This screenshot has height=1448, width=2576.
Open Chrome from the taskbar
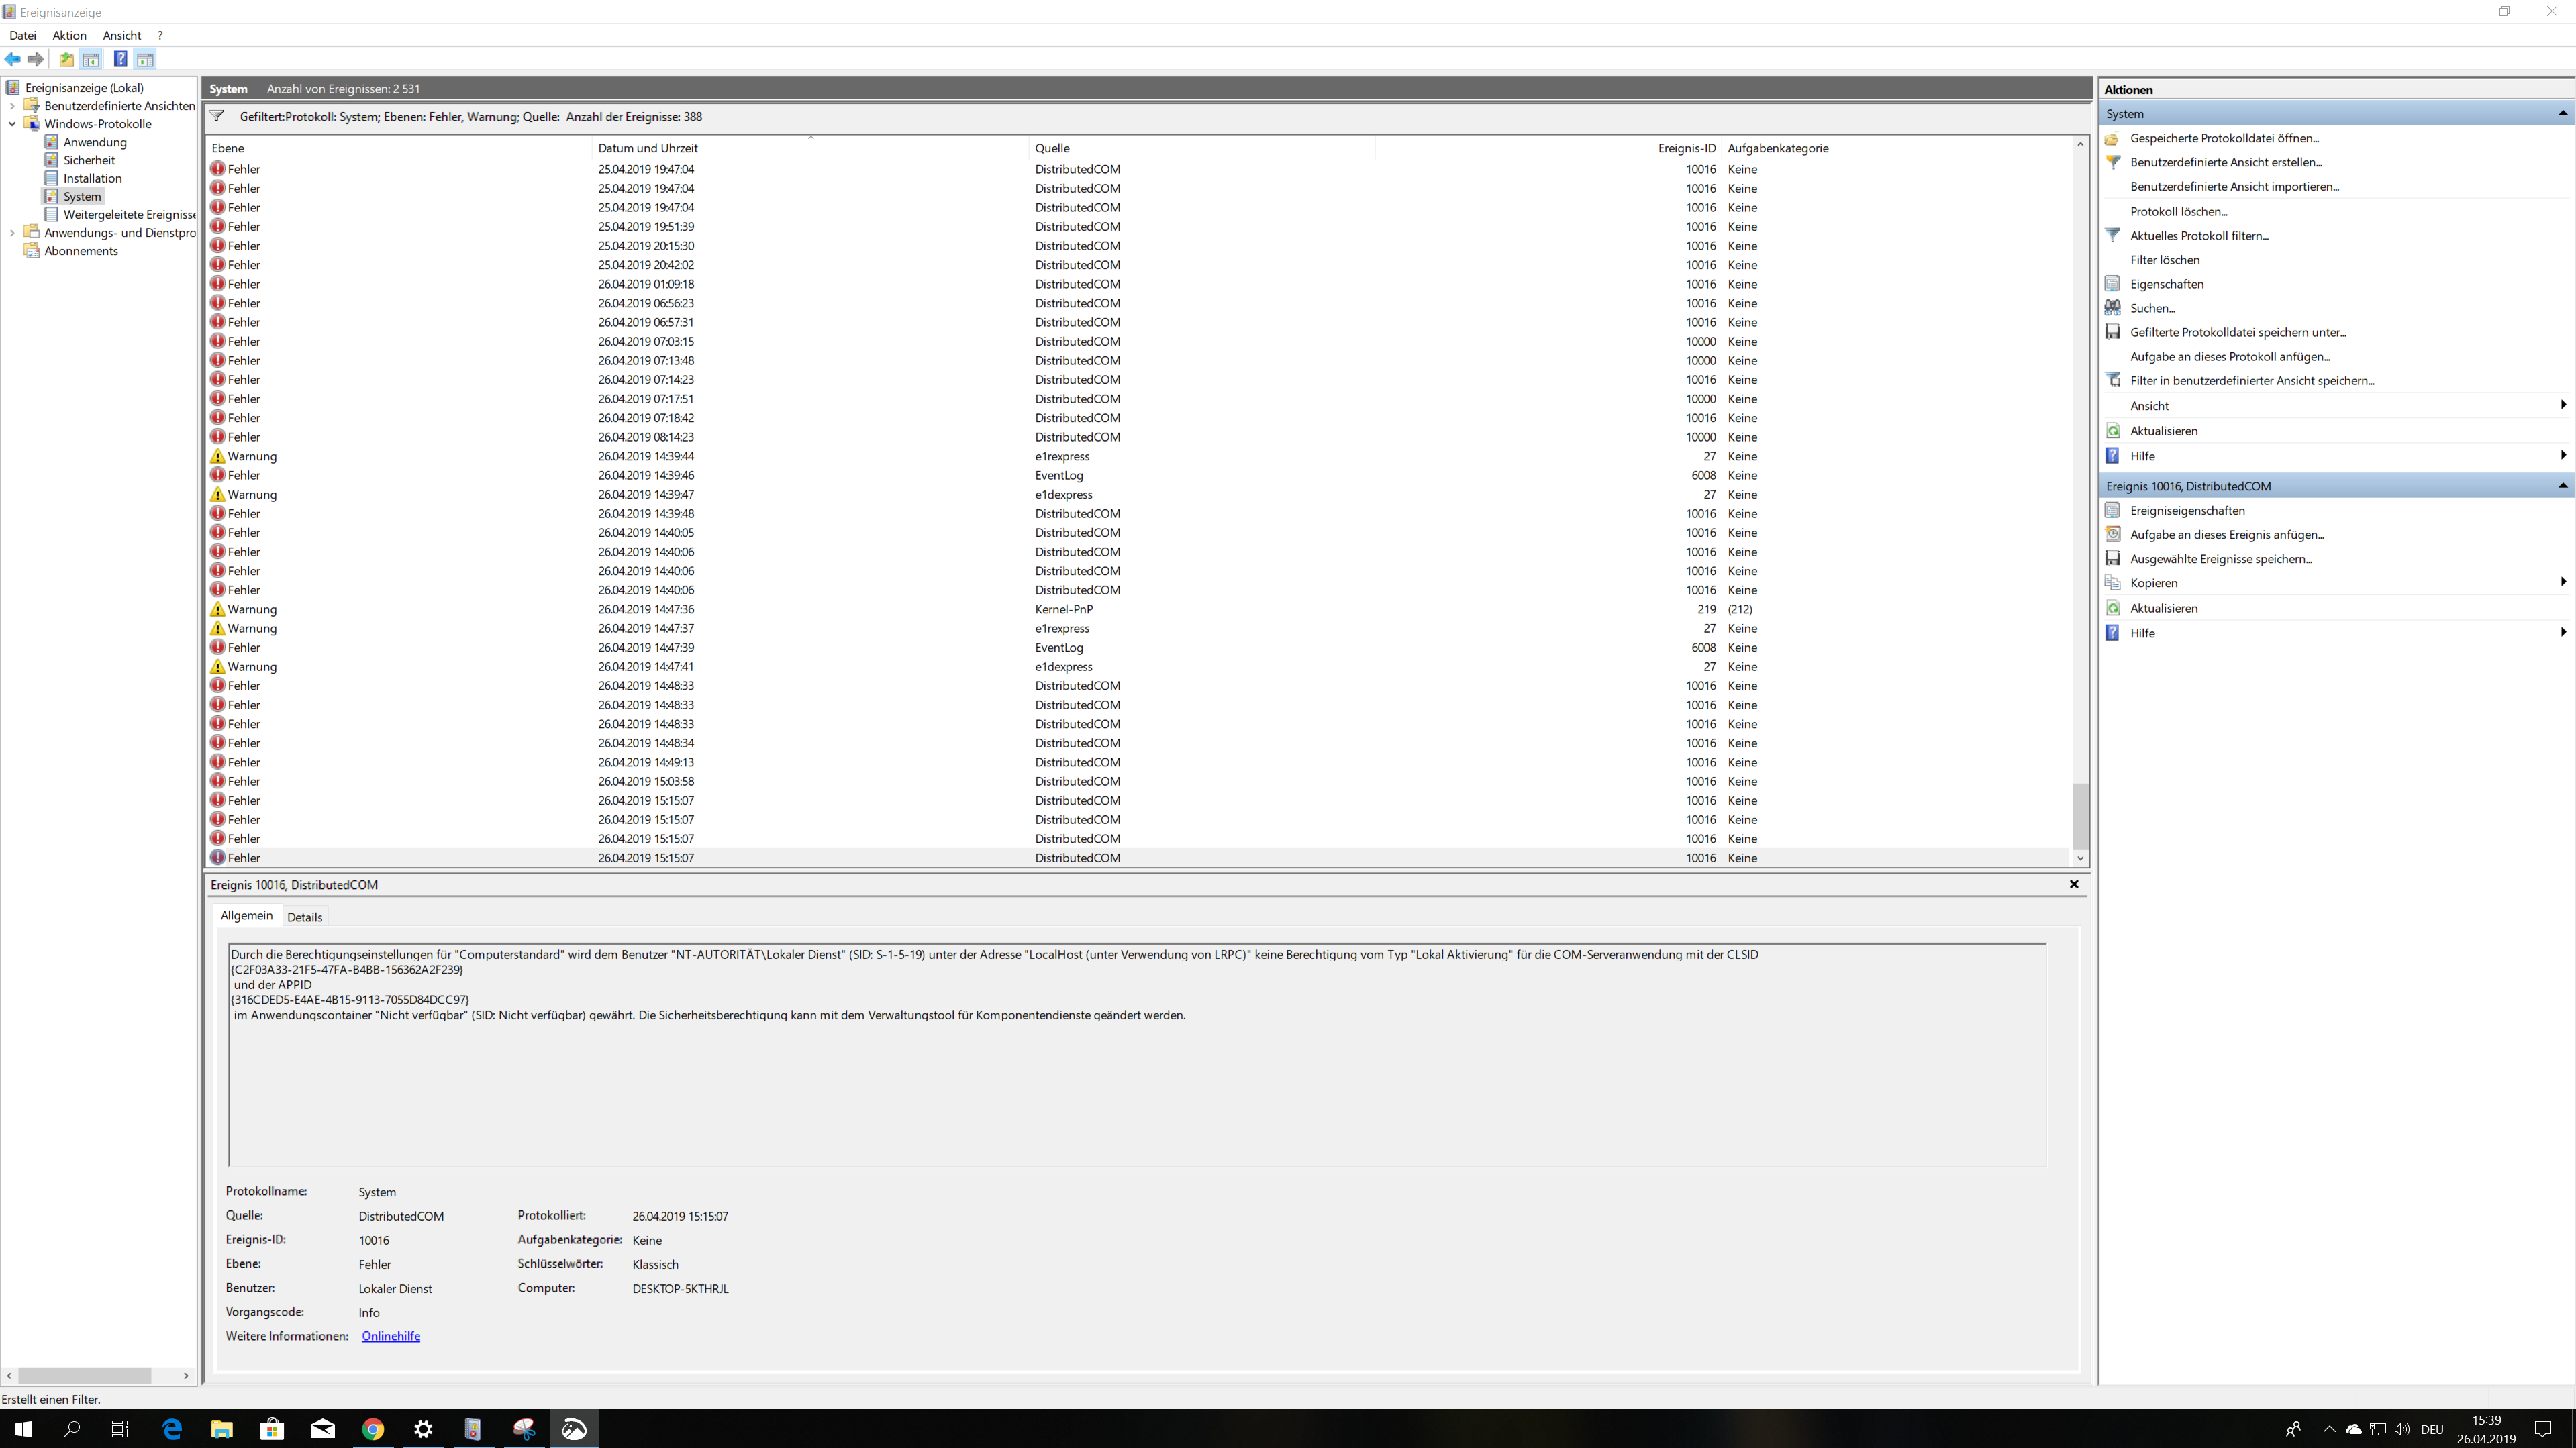[x=373, y=1429]
